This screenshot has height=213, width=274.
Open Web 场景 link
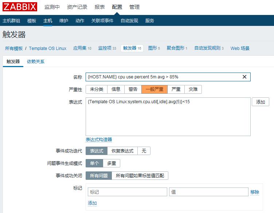[x=240, y=48]
